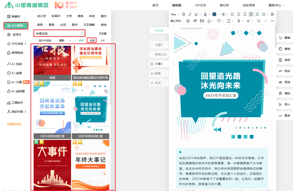Screen dimensions: 293x191
Task: Open the Ai快排 tool
Action: [15, 64]
